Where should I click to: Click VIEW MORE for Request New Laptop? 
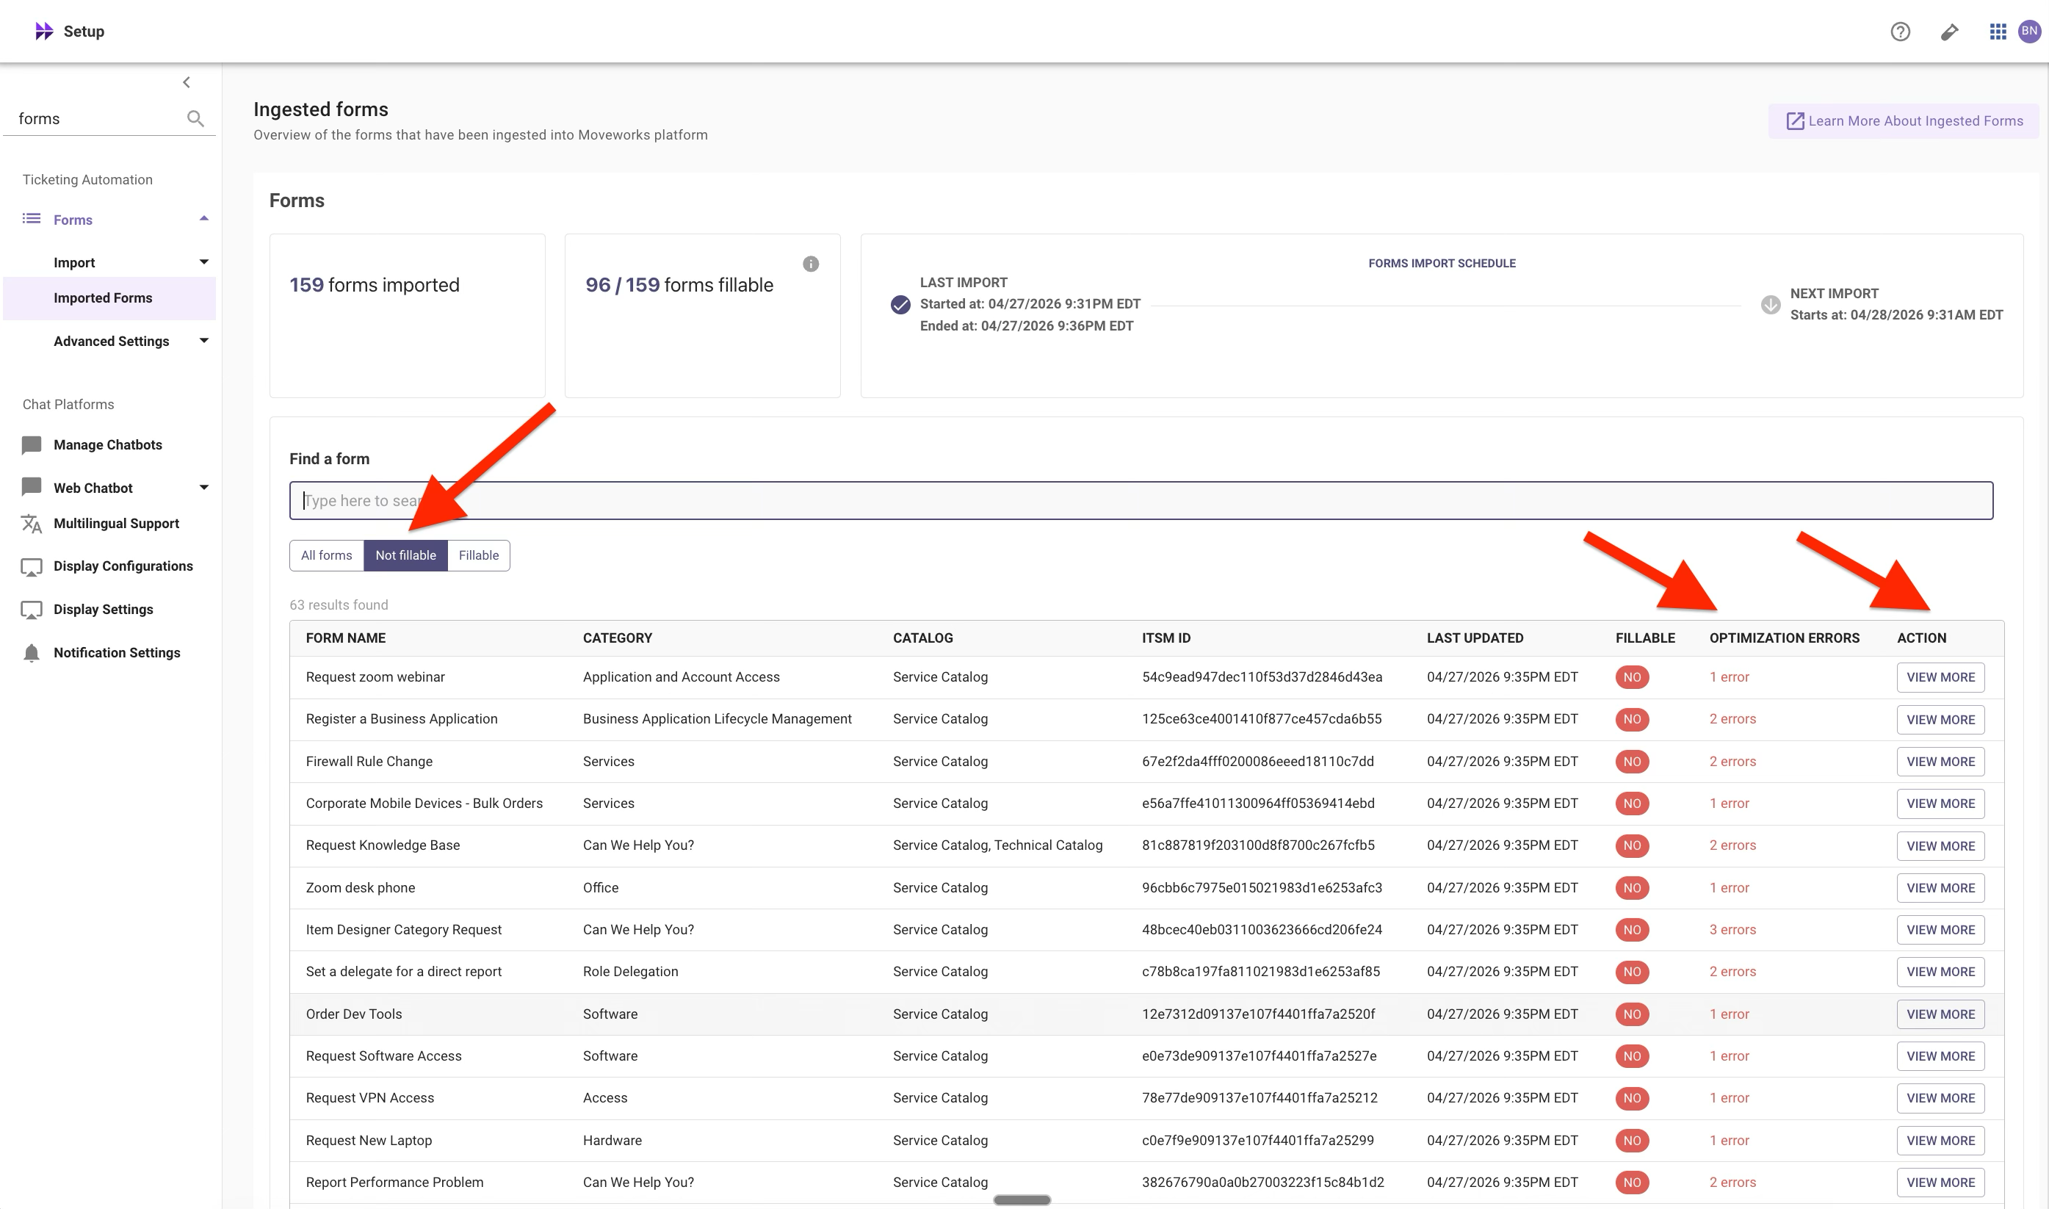click(x=1941, y=1141)
